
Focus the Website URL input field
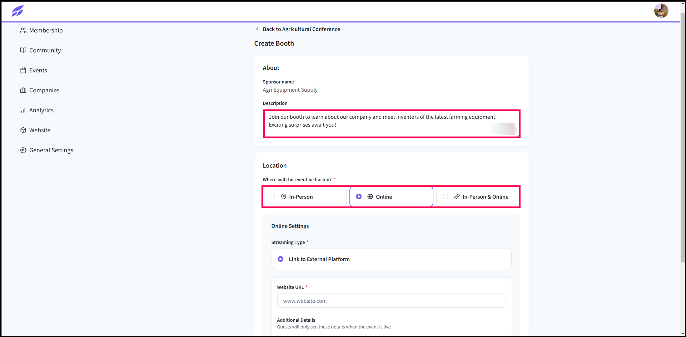tap(391, 301)
